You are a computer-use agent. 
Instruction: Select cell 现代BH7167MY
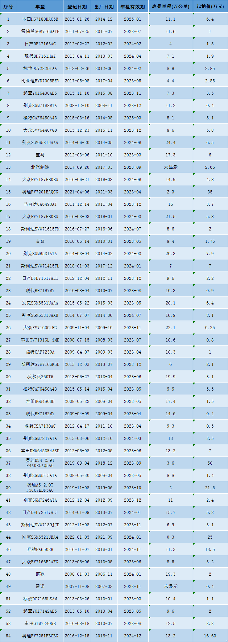point(40,291)
